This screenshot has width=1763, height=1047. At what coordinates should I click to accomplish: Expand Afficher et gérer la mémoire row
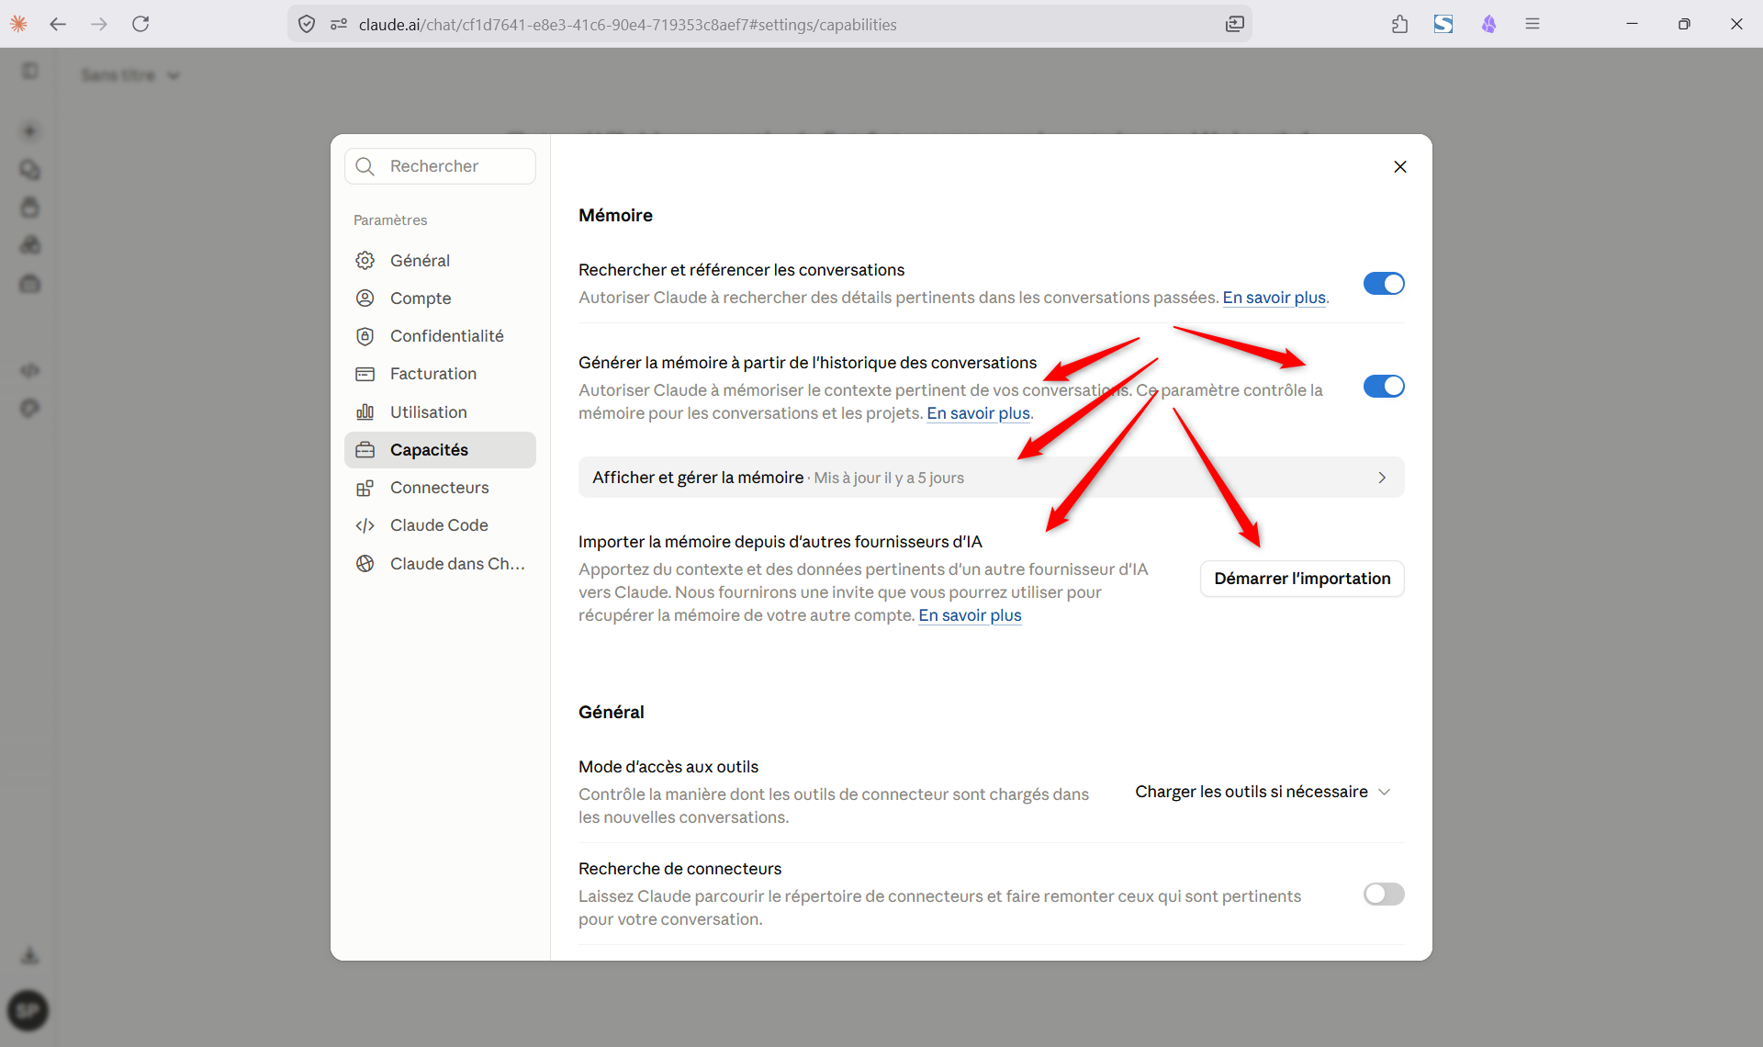pyautogui.click(x=991, y=478)
